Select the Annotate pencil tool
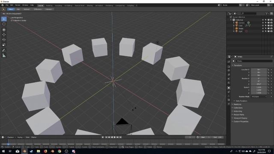The height and width of the screenshot is (154, 274). tap(4, 50)
